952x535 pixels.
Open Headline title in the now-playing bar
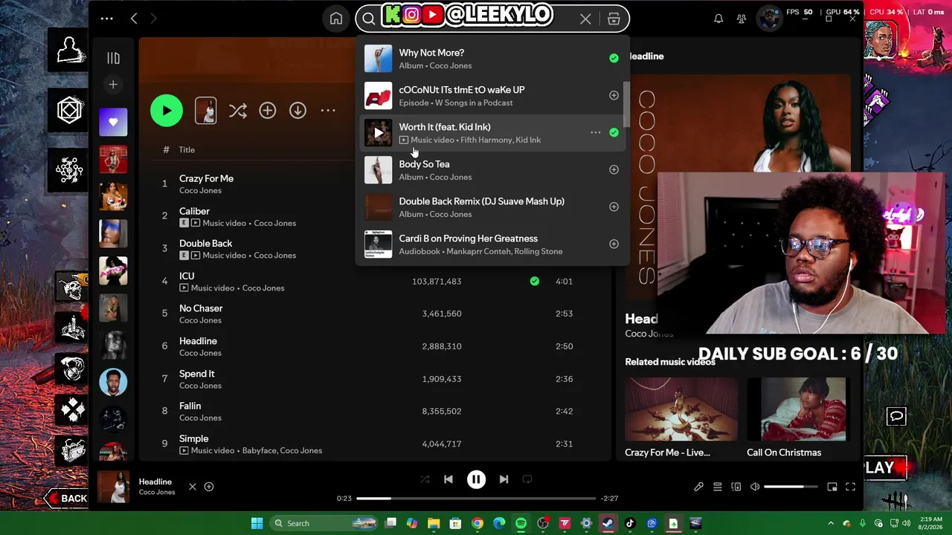pos(155,481)
